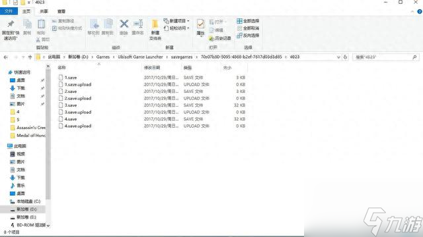
Task: Select BD-ROM drive in sidebar
Action: click(x=31, y=225)
